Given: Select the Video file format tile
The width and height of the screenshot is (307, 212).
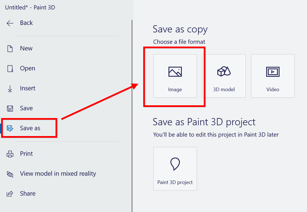Looking at the screenshot, I should 273,76.
